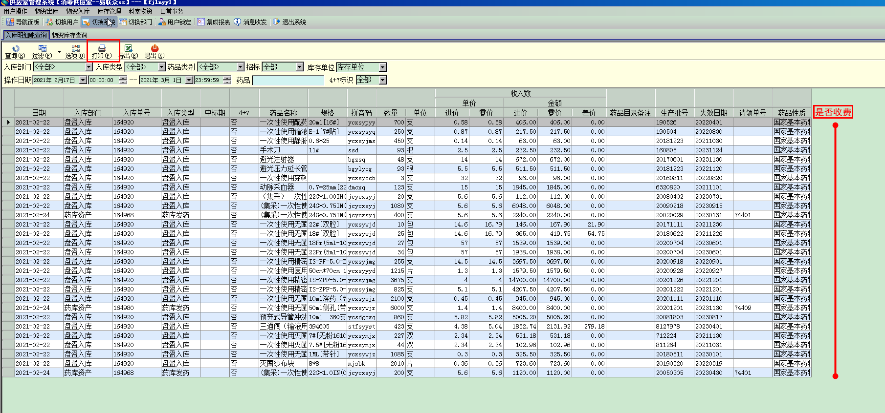Select the batch number 8127978 cell

[x=675, y=327]
